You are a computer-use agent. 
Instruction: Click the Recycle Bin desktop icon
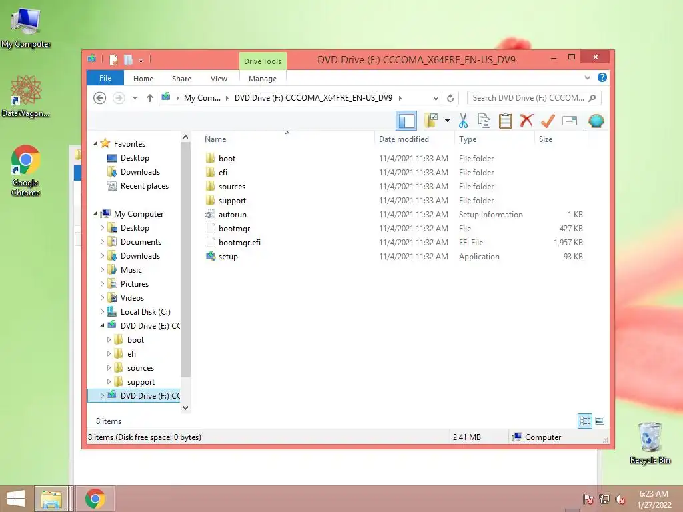click(650, 443)
